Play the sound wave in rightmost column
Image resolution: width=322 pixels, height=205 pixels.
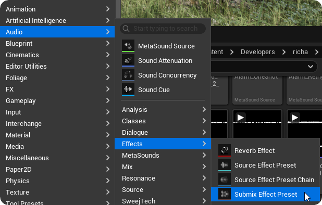[294, 118]
